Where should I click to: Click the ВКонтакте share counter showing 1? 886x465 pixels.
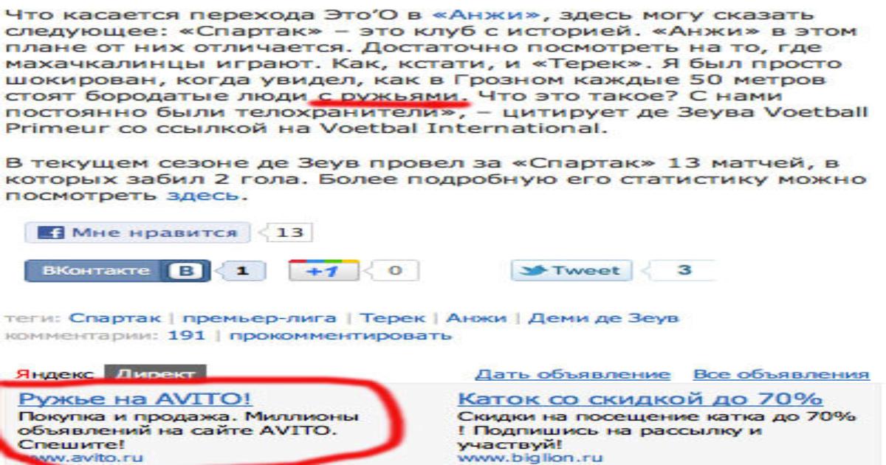241,271
